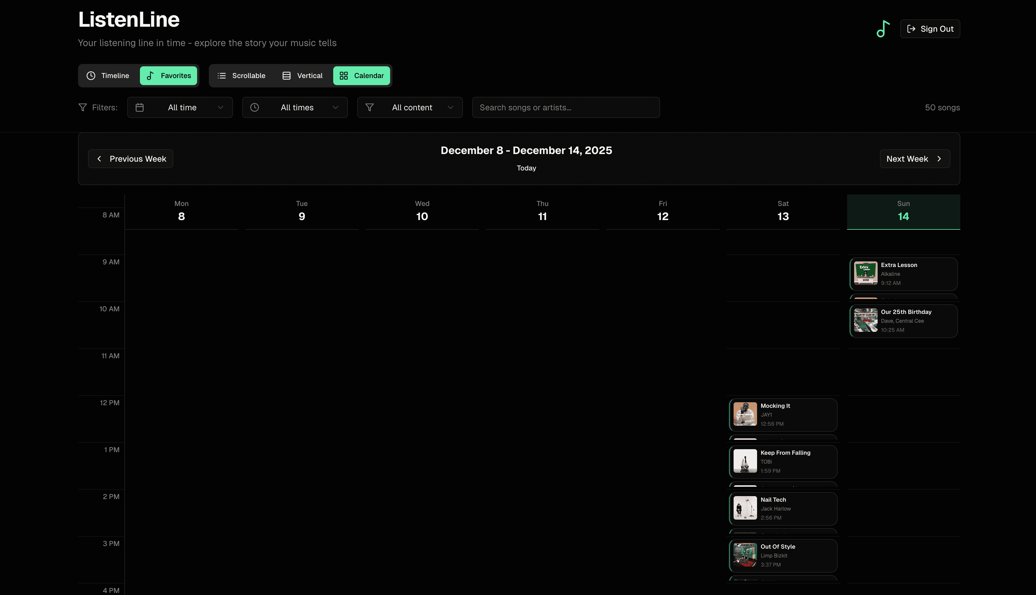Viewport: 1036px width, 595px height.
Task: Click the grid icon on the Calendar button
Action: point(343,76)
